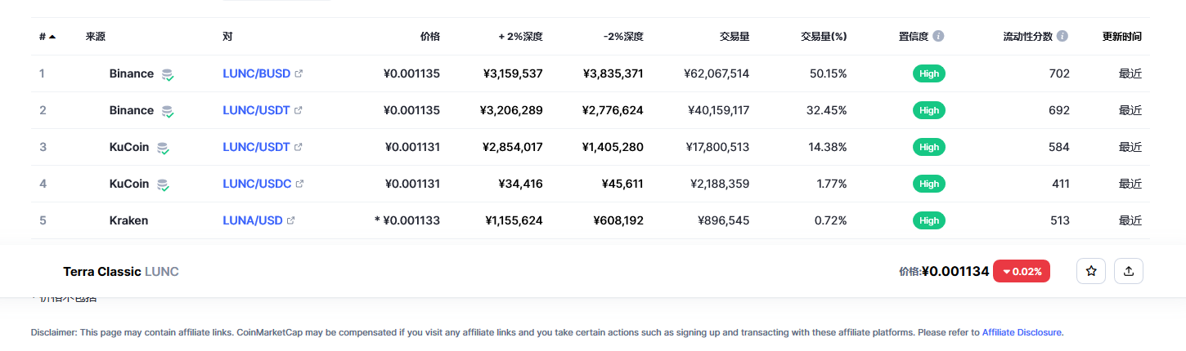Screen dimensions: 1186x351
Task: Click the 流动性分数 info icon
Action: point(1062,37)
